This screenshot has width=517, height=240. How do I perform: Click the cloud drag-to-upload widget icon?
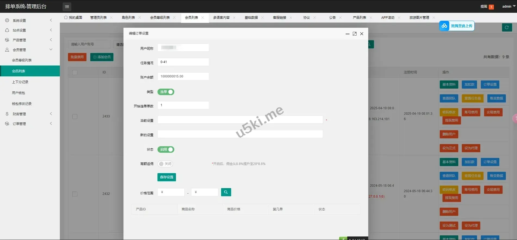point(444,26)
